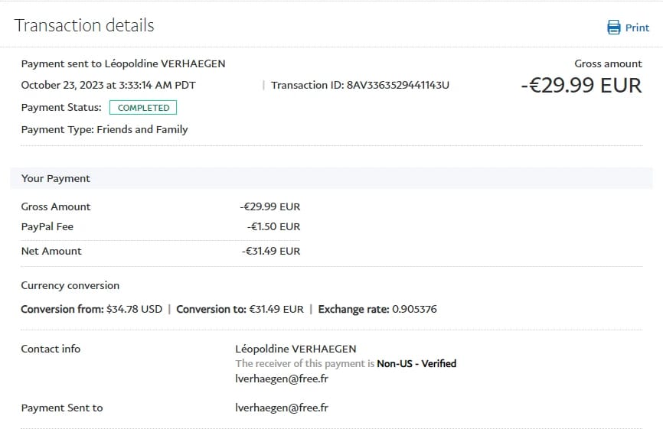Click the PayPal Fee value -€1.50 EUR
This screenshot has width=663, height=429.
point(273,226)
